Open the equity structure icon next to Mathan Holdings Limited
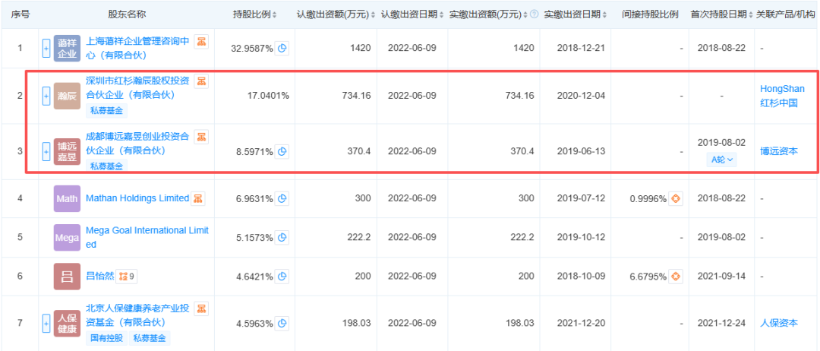Viewport: 820px width, 351px height. pos(199,198)
